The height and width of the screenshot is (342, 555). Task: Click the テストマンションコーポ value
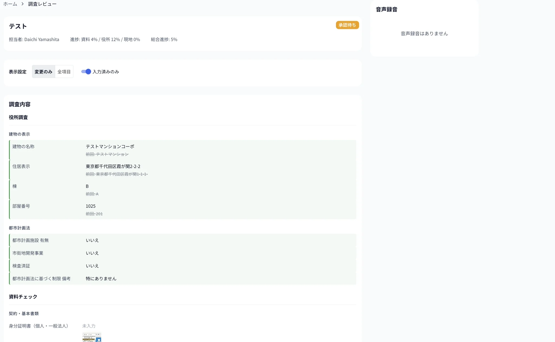coord(110,146)
